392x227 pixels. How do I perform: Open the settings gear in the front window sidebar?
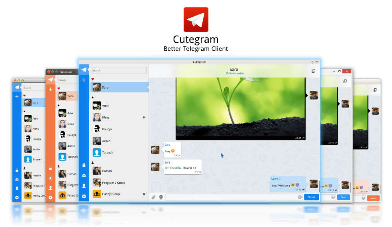[84, 196]
